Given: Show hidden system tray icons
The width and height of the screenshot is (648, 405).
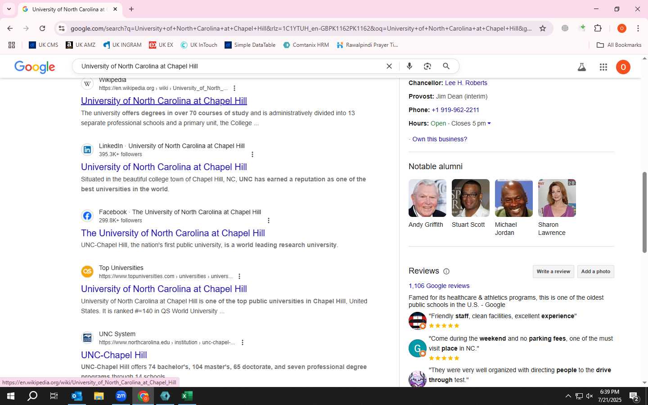Looking at the screenshot, I should pyautogui.click(x=568, y=396).
